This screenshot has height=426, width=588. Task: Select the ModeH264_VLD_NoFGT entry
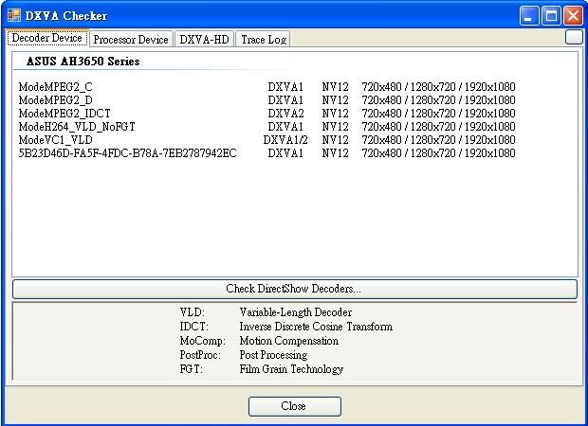coord(267,127)
